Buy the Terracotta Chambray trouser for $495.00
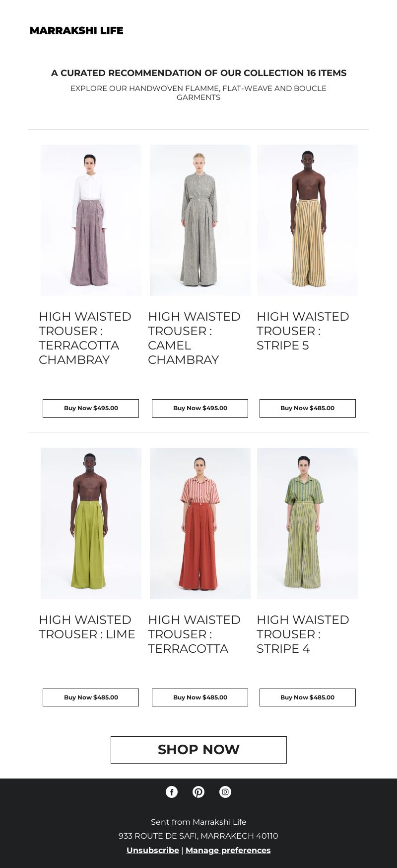Screen dimensions: 397x868 91,408
